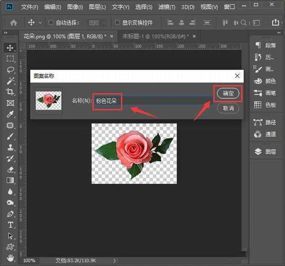Activate the Hand tool
This screenshot has width=285, height=266.
(x=10, y=258)
